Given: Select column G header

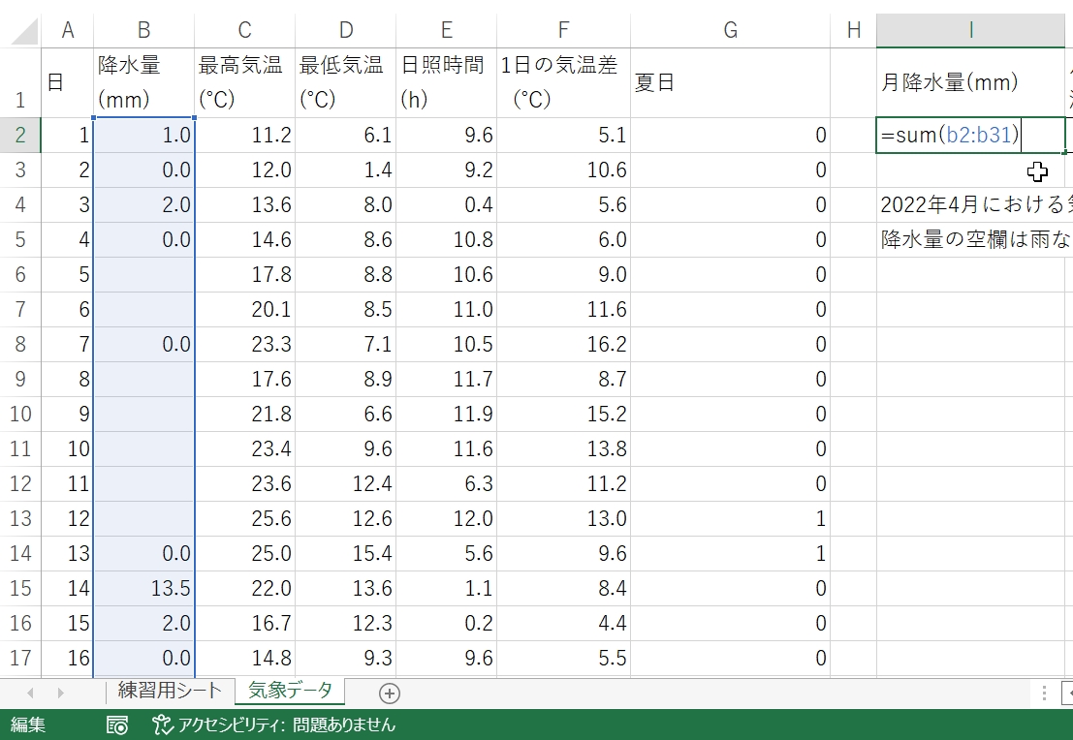Looking at the screenshot, I should coord(730,30).
